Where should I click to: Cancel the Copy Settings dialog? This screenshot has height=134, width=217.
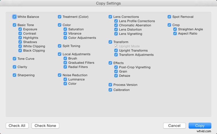tap(174, 126)
